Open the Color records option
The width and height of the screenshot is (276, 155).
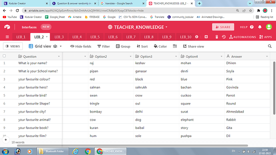coord(160,46)
